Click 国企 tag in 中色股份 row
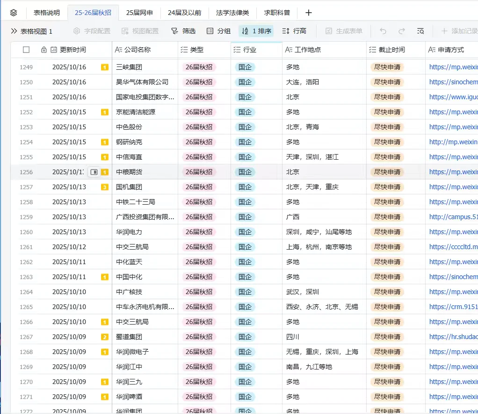This screenshot has width=478, height=414. pyautogui.click(x=245, y=127)
